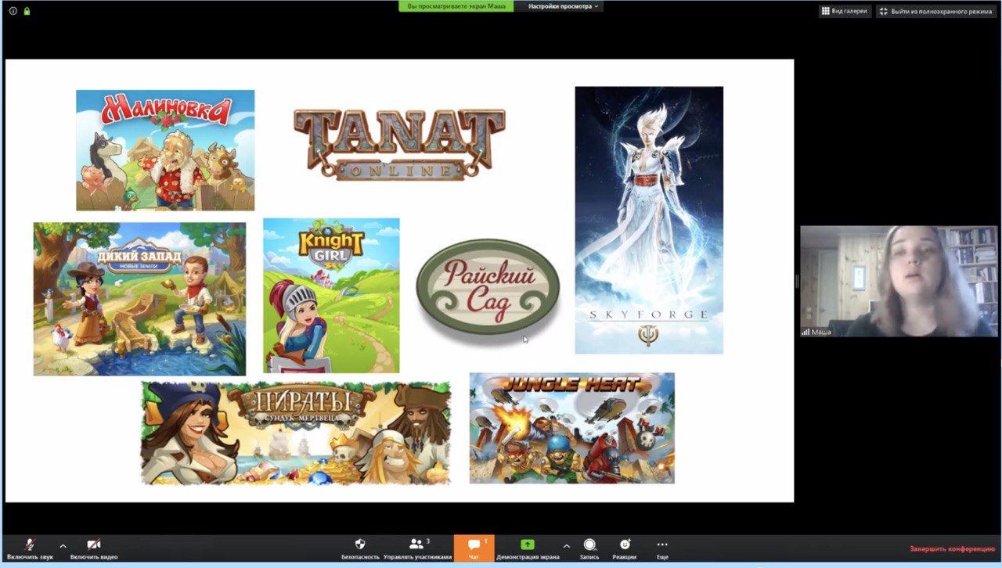Click the Дикий Запад game image
Screen dimensions: 1002x568
tap(139, 299)
